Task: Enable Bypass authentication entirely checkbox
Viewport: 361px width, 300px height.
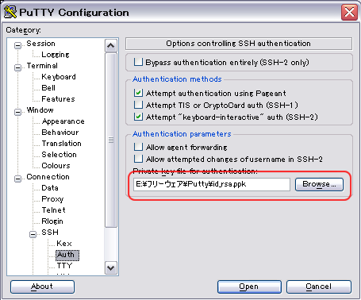Action: pos(138,62)
